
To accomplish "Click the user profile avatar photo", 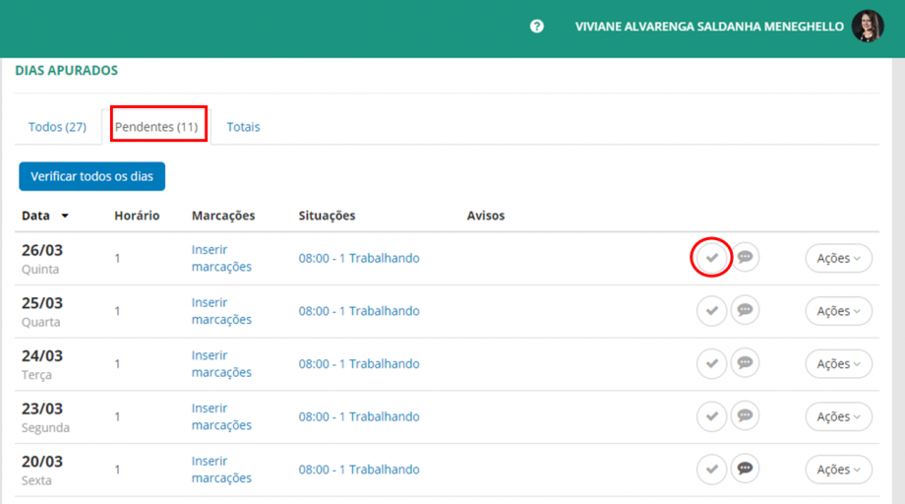I will click(x=867, y=27).
